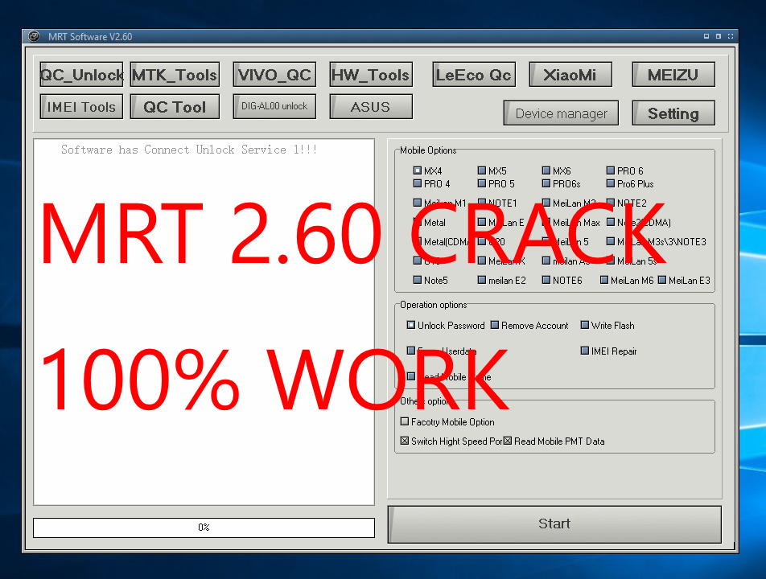Click the 'Software has Connect Unlock Service' log text
The height and width of the screenshot is (579, 766).
tap(189, 150)
